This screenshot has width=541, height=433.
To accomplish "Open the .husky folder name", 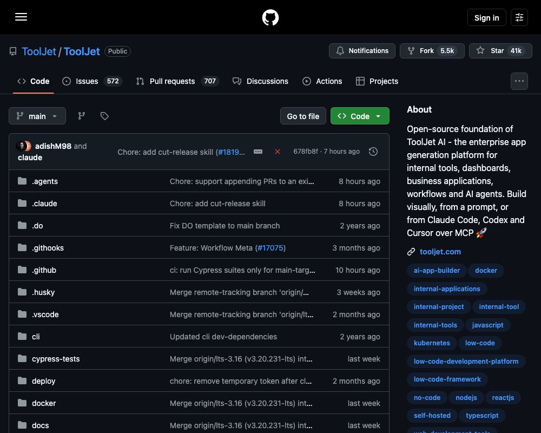I will point(43,292).
